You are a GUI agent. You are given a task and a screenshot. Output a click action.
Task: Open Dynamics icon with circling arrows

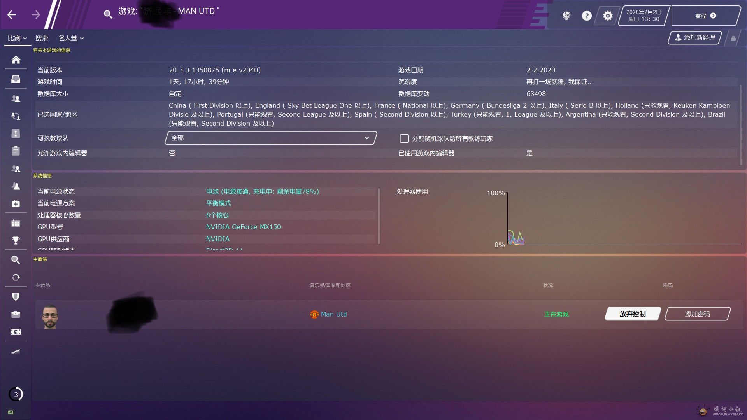16,116
